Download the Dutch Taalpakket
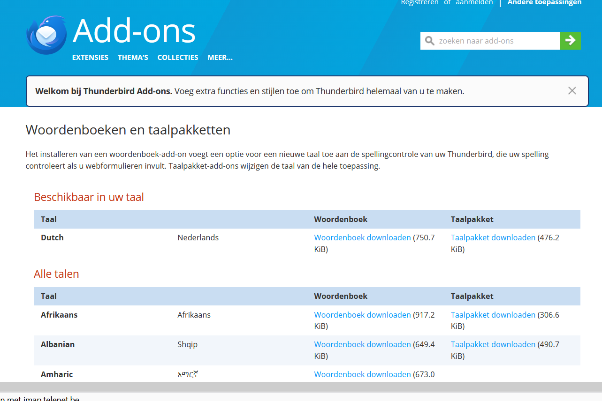 pos(493,238)
